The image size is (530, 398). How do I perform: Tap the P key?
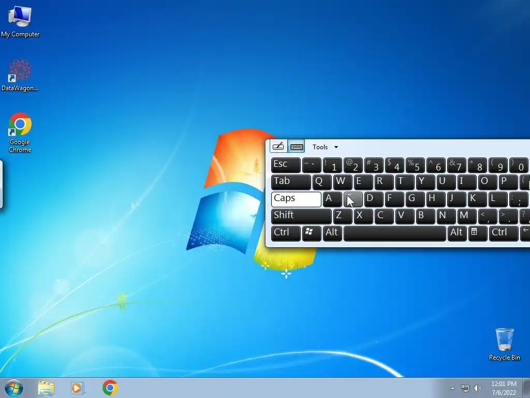click(509, 182)
